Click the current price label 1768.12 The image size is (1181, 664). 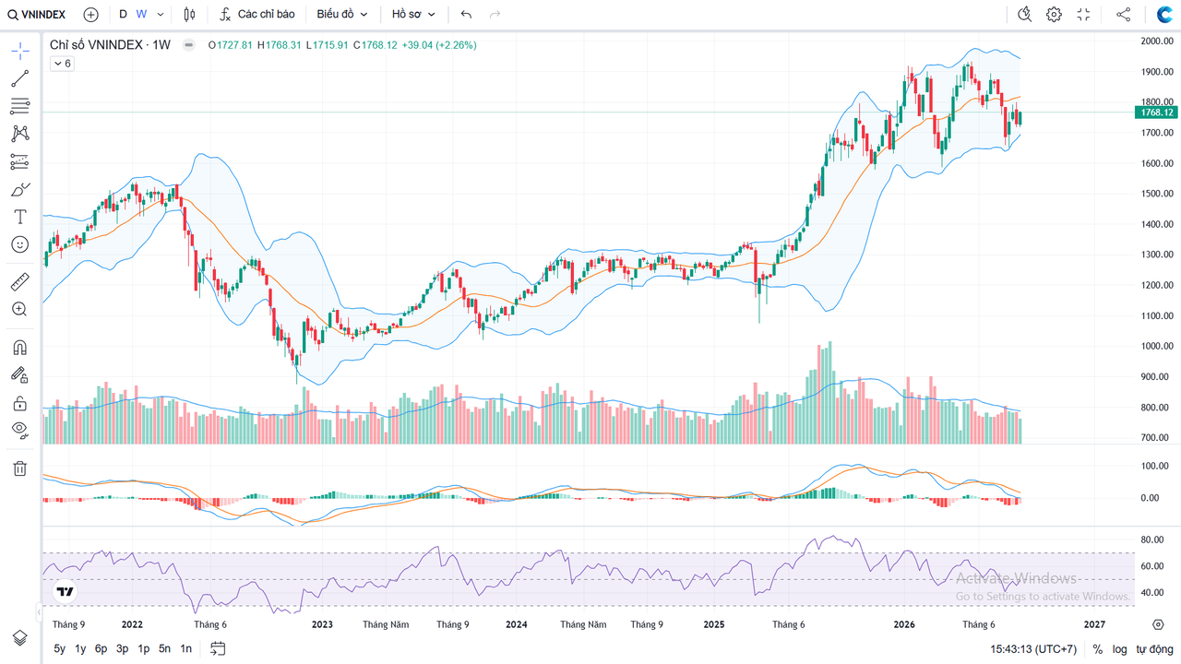1157,113
